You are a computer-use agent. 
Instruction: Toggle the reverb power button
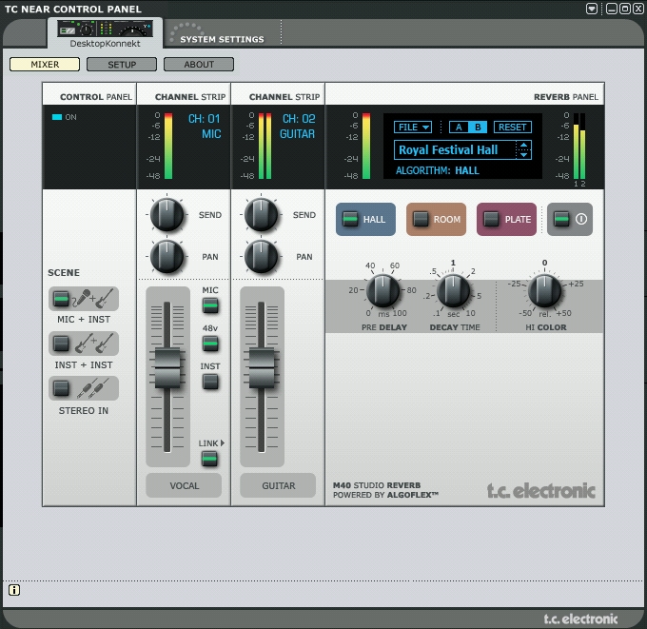(570, 219)
